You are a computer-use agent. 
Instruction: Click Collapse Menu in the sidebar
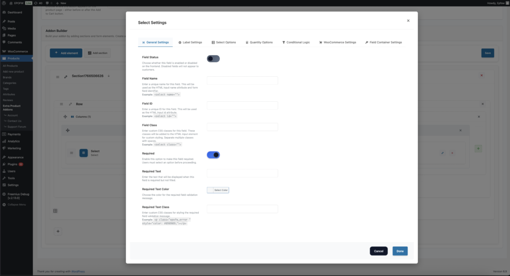16,204
